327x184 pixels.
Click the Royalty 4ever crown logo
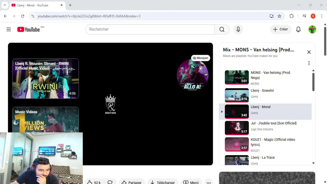point(110,104)
